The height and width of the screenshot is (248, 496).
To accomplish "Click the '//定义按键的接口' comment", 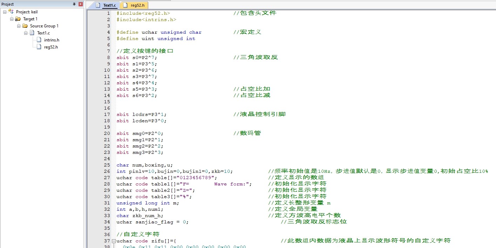I will (x=145, y=51).
